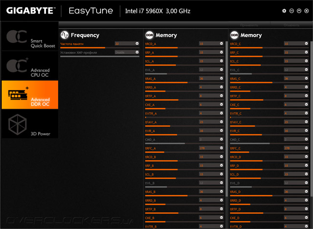Viewport: 313px width, 229px height.
Task: Open the settings gear icon
Action: (284, 11)
